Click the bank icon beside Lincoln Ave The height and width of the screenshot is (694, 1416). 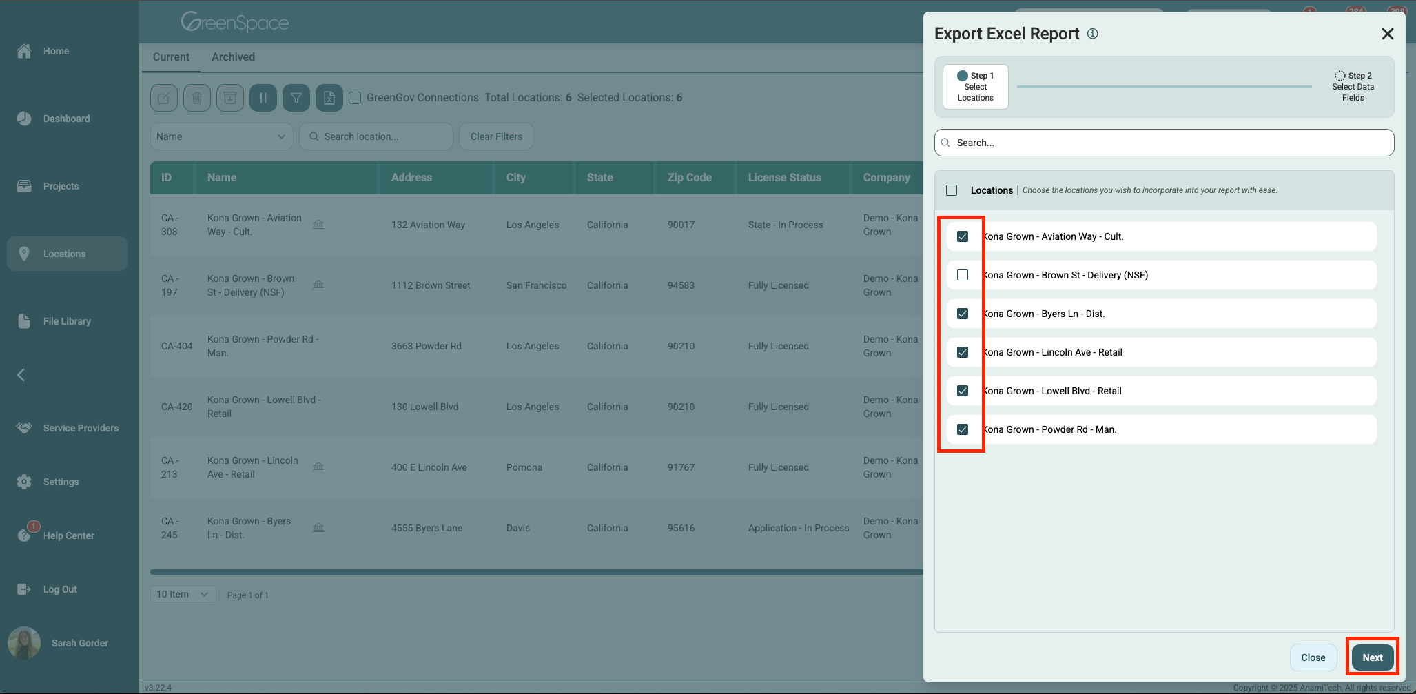point(318,467)
